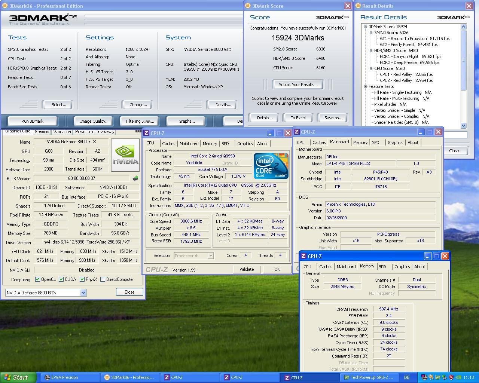Click Submit Your Results... button
The image size is (479, 383).
(298, 85)
